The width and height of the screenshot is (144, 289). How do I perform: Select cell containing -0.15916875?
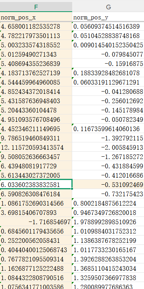tap(108, 63)
